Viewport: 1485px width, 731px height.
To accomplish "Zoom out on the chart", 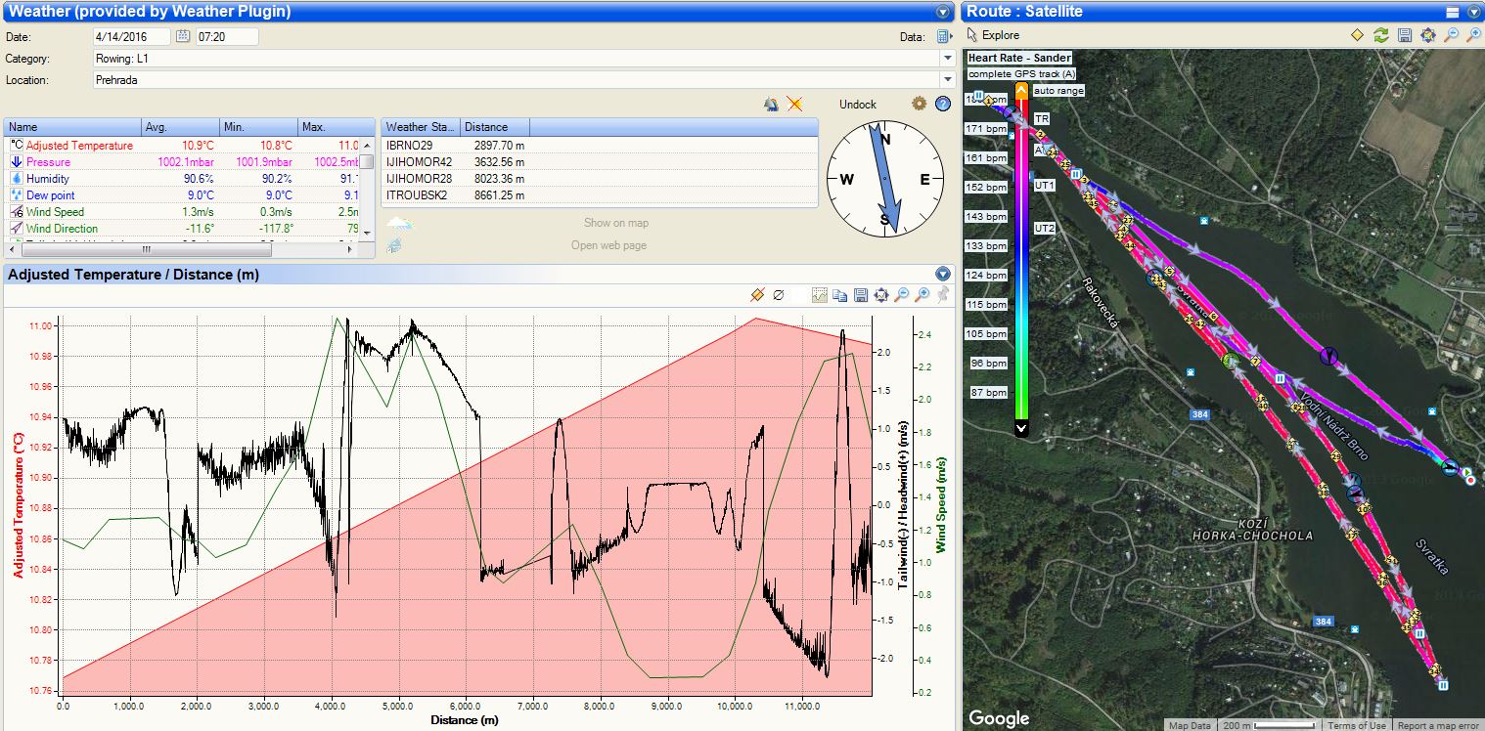I will point(902,294).
